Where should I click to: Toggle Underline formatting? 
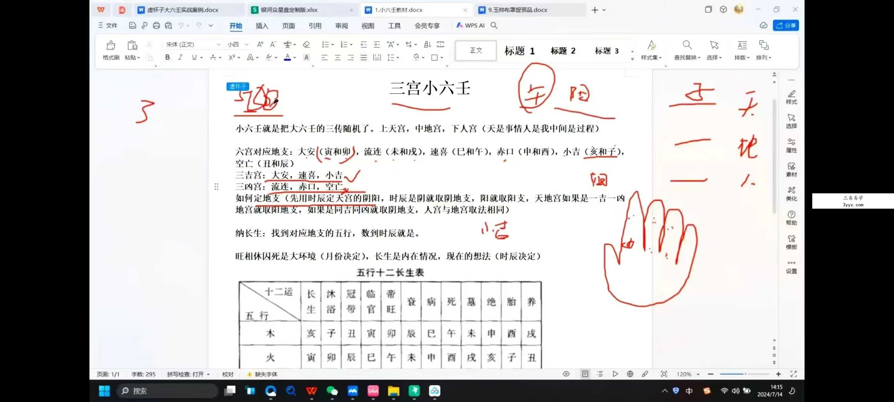(194, 57)
